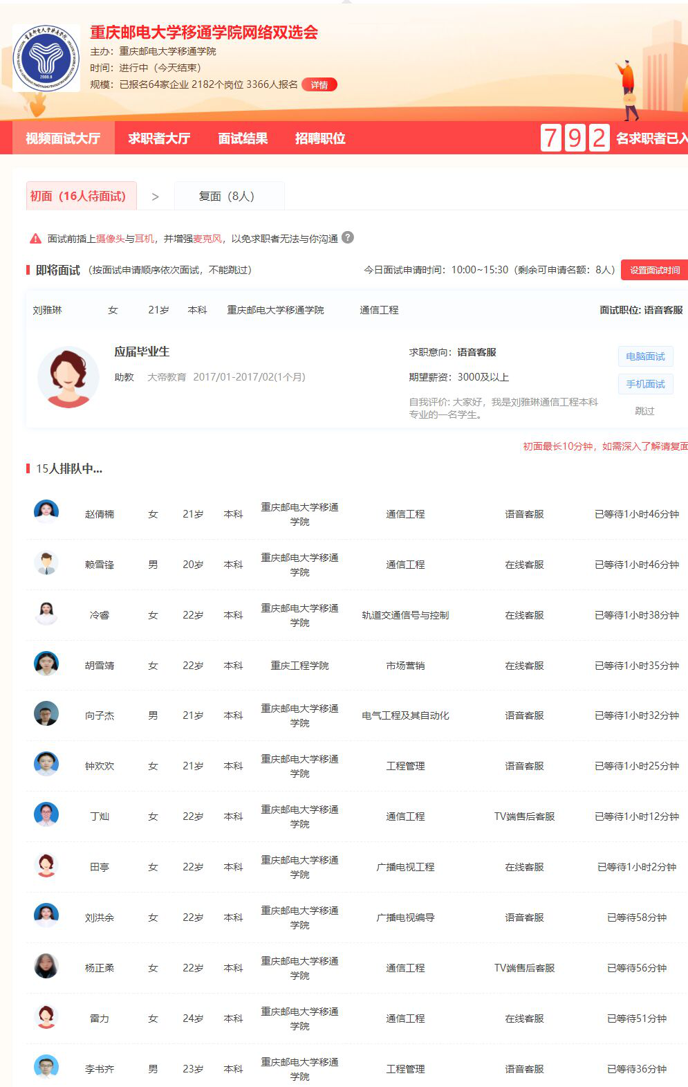Click 李书齐's avatar icon
This screenshot has width=688, height=1087.
[x=46, y=1067]
